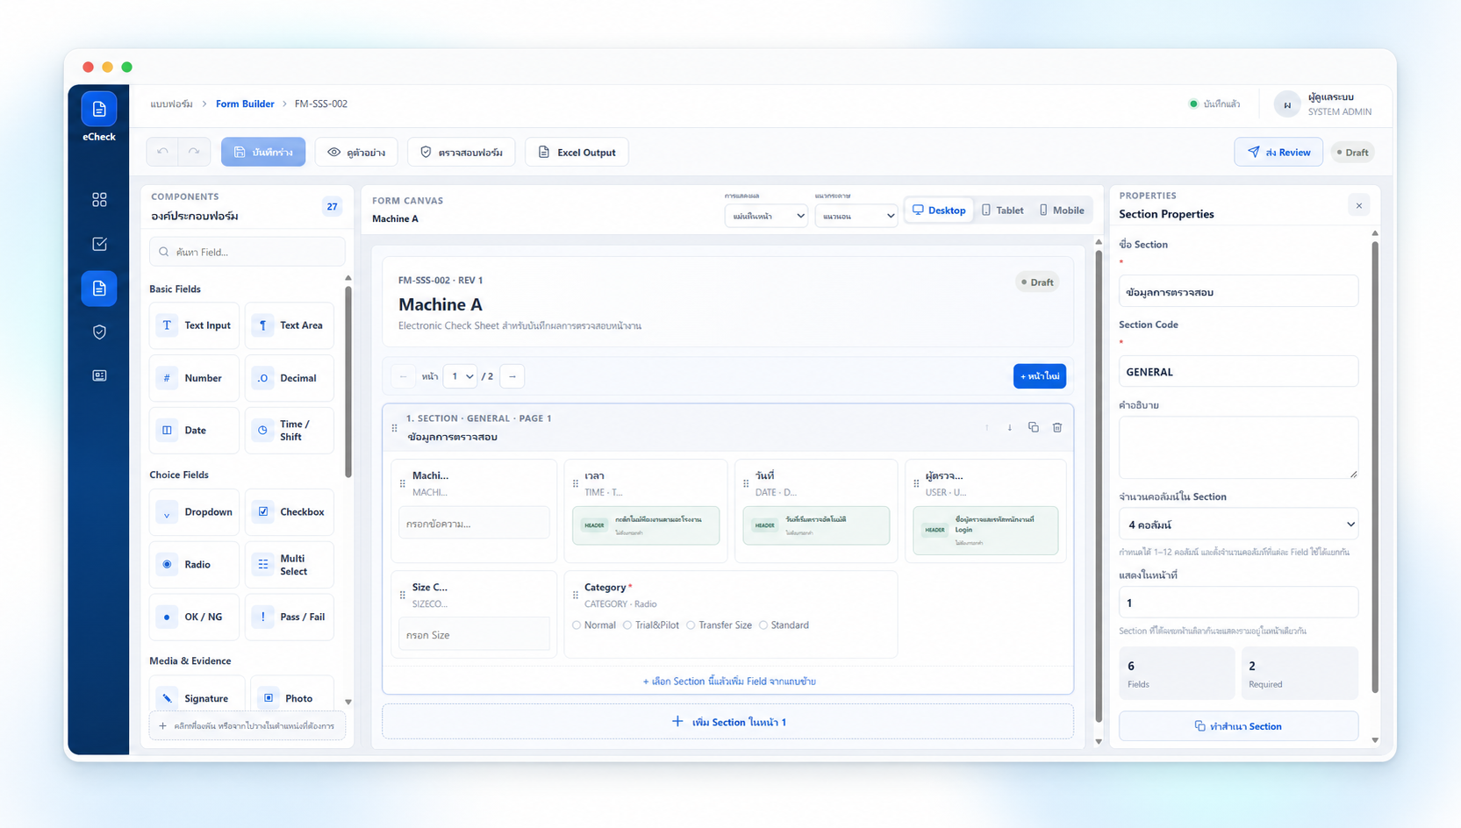Screen dimensions: 1461x828
Task: Add the Multi Select component
Action: click(290, 565)
